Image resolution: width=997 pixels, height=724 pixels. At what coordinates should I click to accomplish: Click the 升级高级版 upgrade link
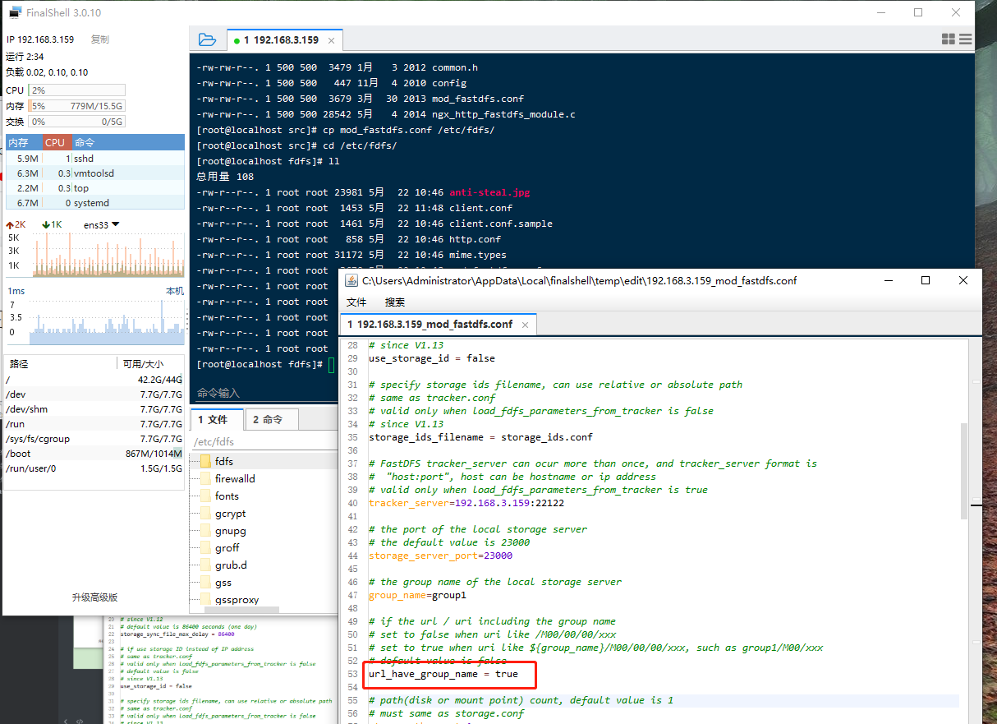pos(94,597)
